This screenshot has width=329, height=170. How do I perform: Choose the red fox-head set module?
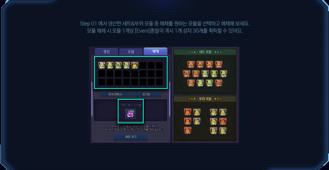(191, 83)
